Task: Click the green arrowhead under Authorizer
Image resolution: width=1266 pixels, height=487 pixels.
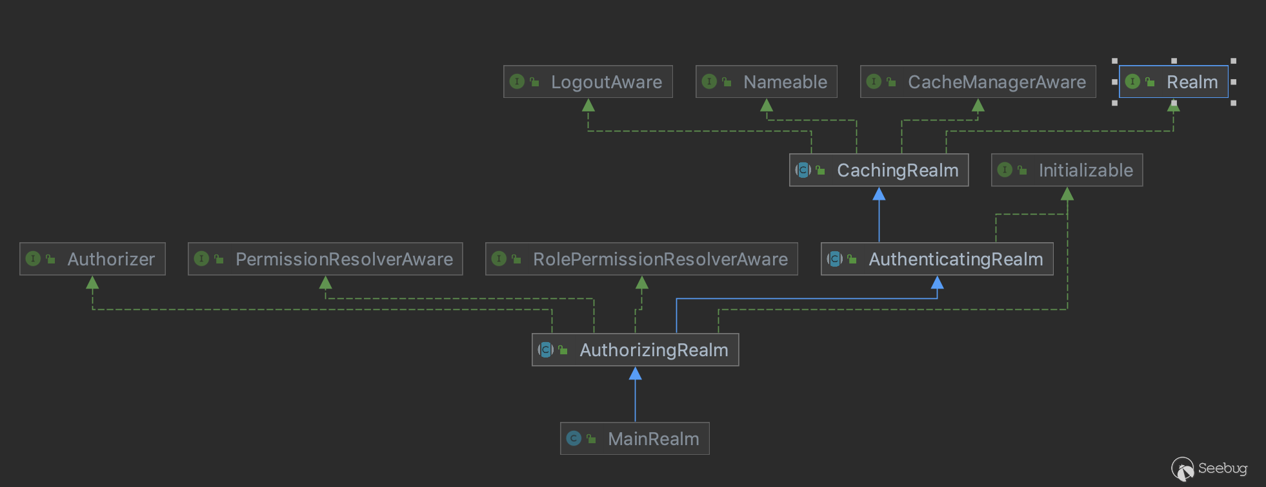Action: coord(92,283)
